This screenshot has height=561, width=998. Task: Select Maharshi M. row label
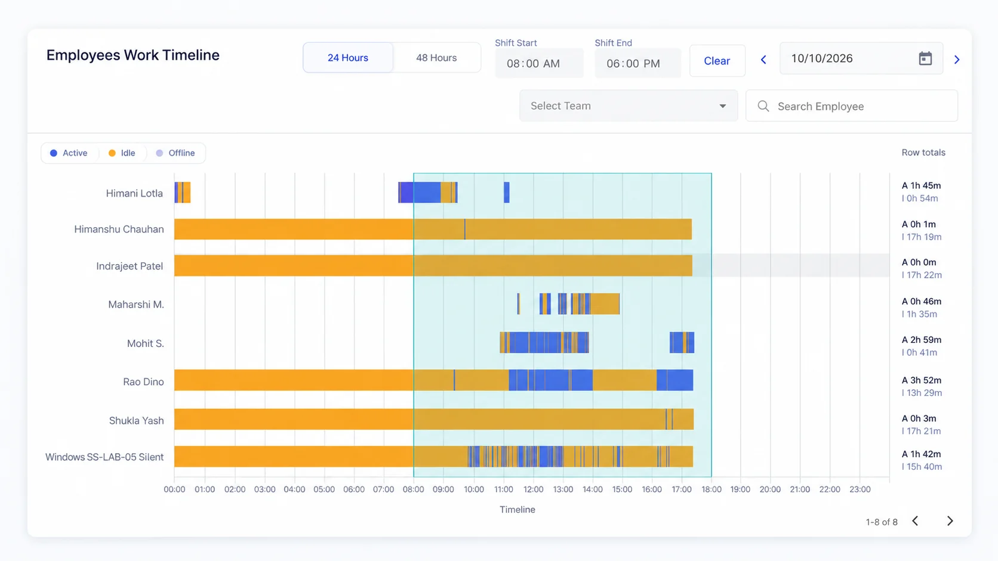pyautogui.click(x=136, y=305)
